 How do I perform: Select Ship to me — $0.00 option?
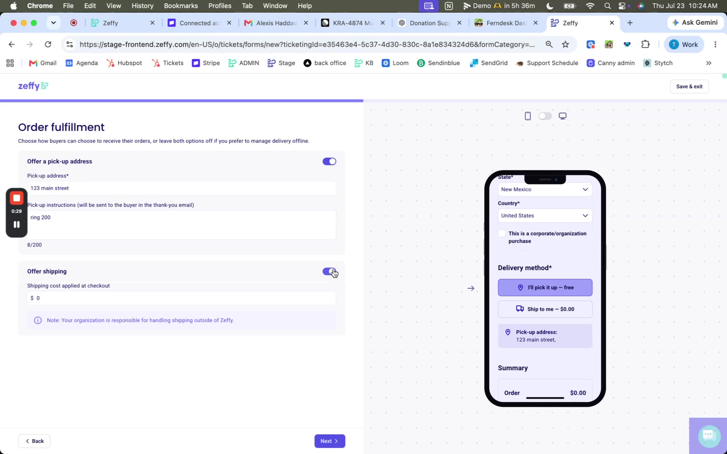click(545, 309)
